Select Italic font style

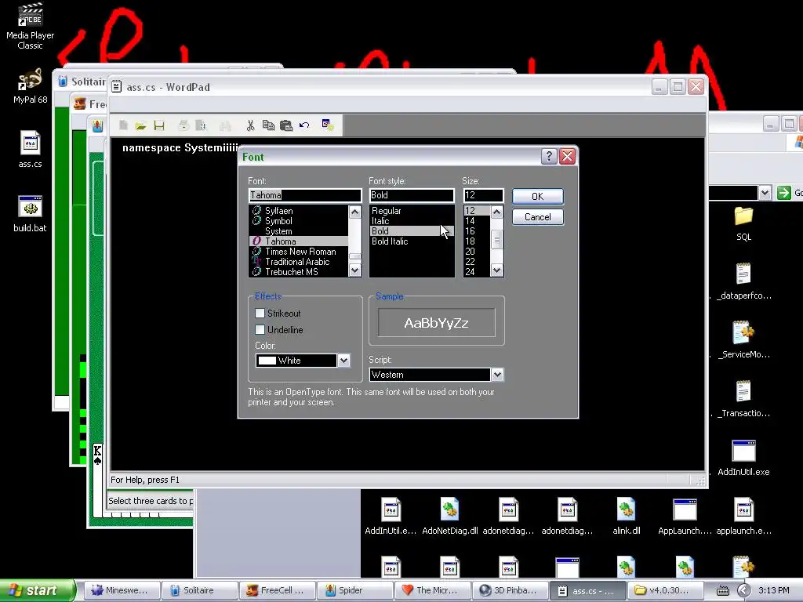click(x=412, y=220)
